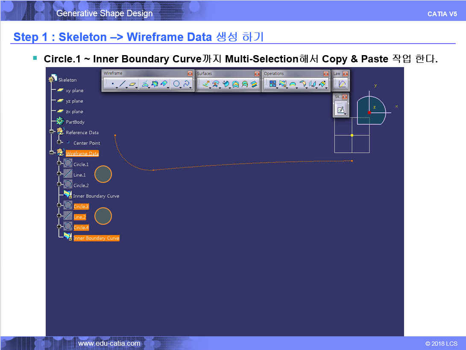This screenshot has width=466, height=350.
Task: Close the Surfaces toolbar
Action: (257, 74)
